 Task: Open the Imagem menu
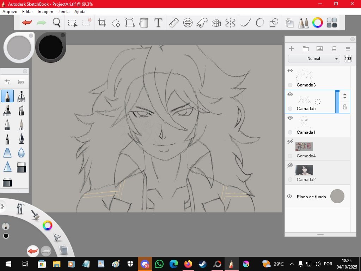(x=45, y=12)
